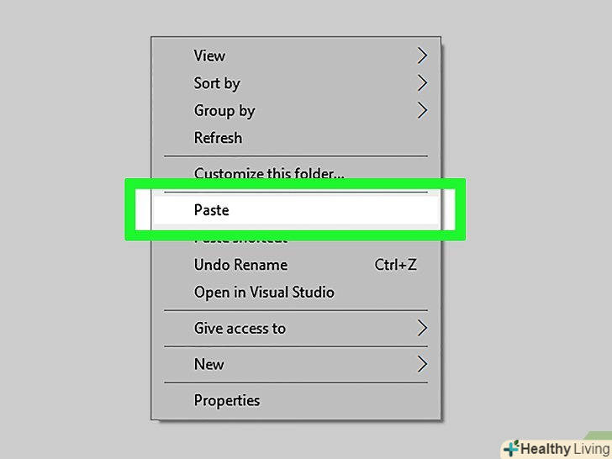The width and height of the screenshot is (612, 459).
Task: Expand the View submenu arrow
Action: [422, 56]
